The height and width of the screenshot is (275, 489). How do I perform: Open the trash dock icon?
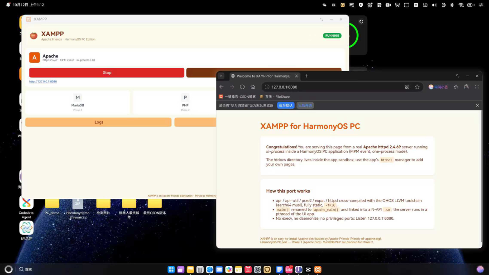[x=200, y=270]
